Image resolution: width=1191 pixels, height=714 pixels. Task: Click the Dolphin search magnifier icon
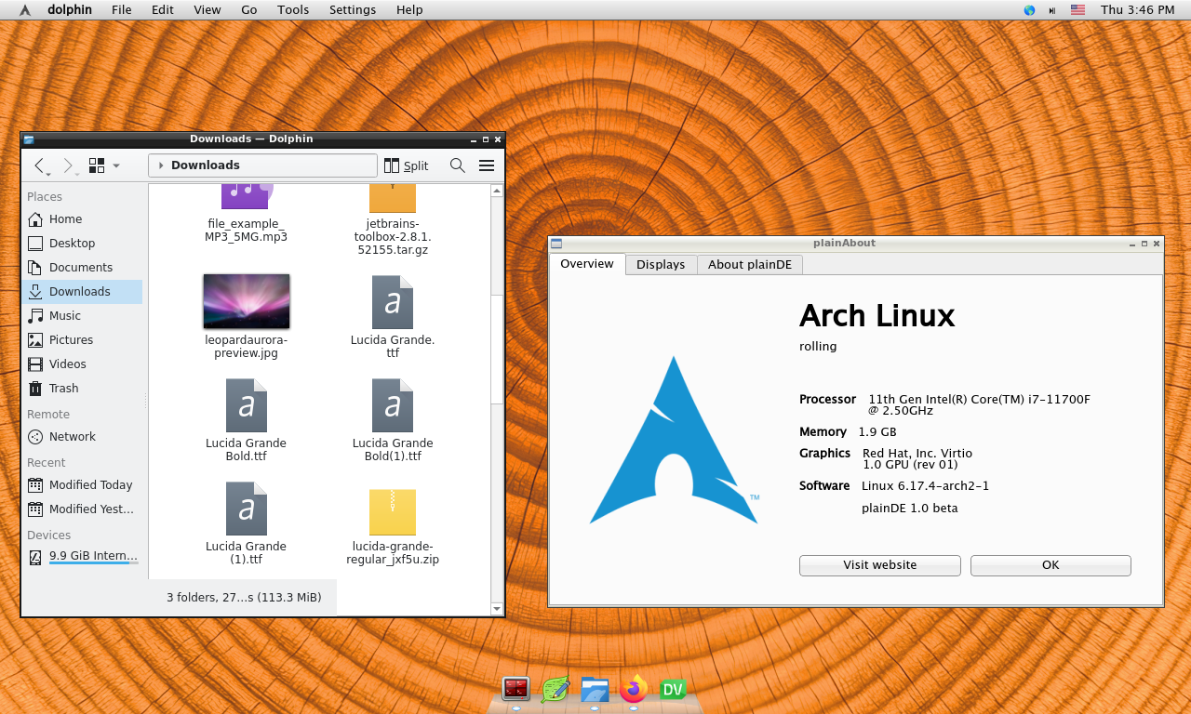click(457, 165)
